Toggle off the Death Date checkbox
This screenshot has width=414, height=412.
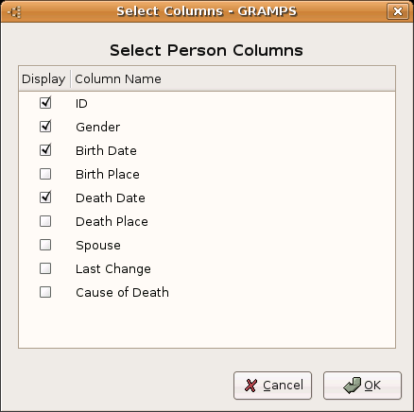45,197
